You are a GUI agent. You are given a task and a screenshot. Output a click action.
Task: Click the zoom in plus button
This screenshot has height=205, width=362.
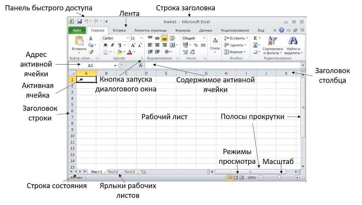297,178
